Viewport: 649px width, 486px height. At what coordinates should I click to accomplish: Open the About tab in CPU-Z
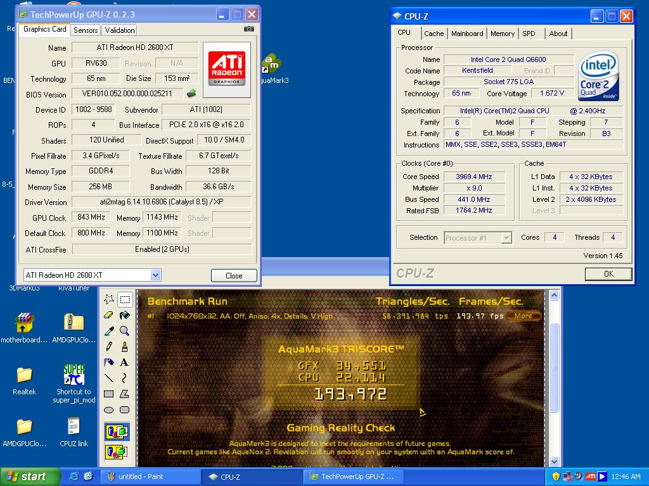558,34
